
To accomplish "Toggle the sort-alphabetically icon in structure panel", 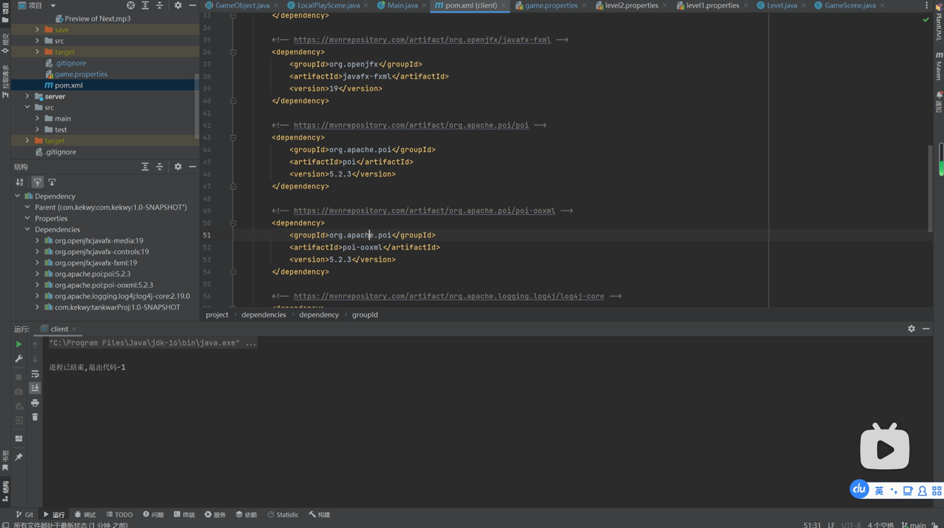I will [19, 181].
